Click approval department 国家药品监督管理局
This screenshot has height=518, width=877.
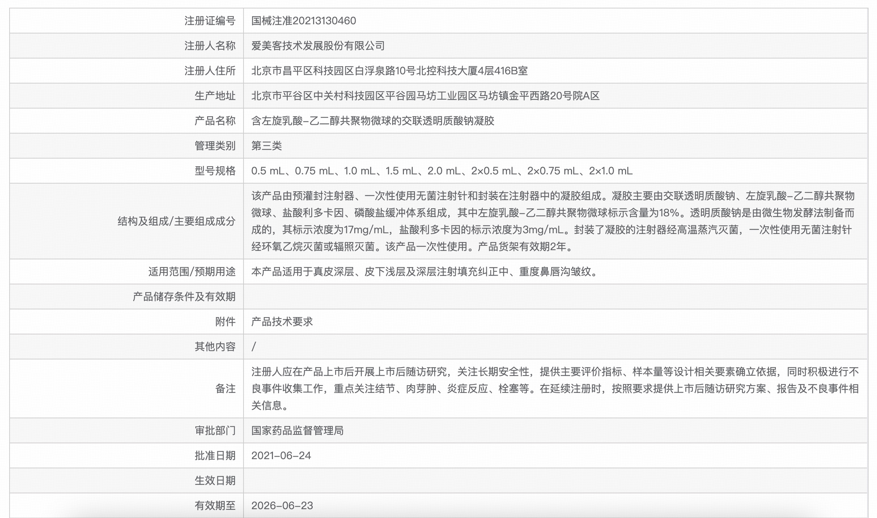[x=297, y=430]
